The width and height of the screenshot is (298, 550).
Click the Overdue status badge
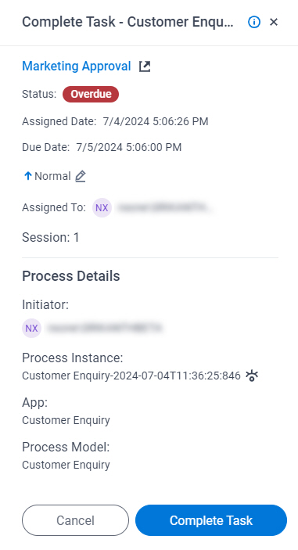coord(91,94)
